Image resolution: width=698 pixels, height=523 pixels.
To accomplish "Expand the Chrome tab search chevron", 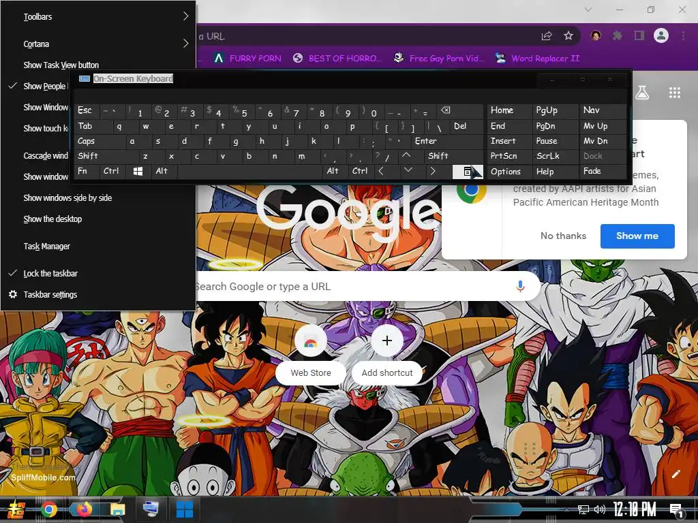I will tap(588, 10).
